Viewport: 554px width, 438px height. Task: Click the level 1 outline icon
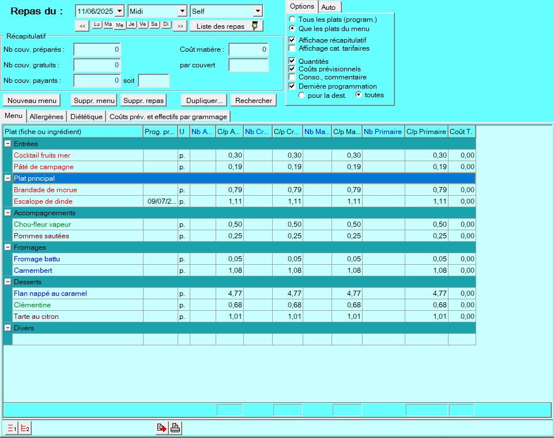[x=12, y=428]
